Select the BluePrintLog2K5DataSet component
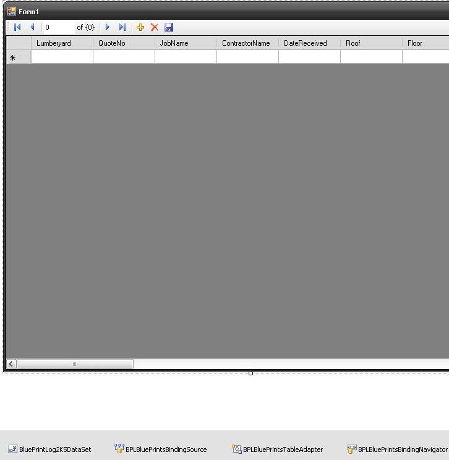 click(x=49, y=449)
